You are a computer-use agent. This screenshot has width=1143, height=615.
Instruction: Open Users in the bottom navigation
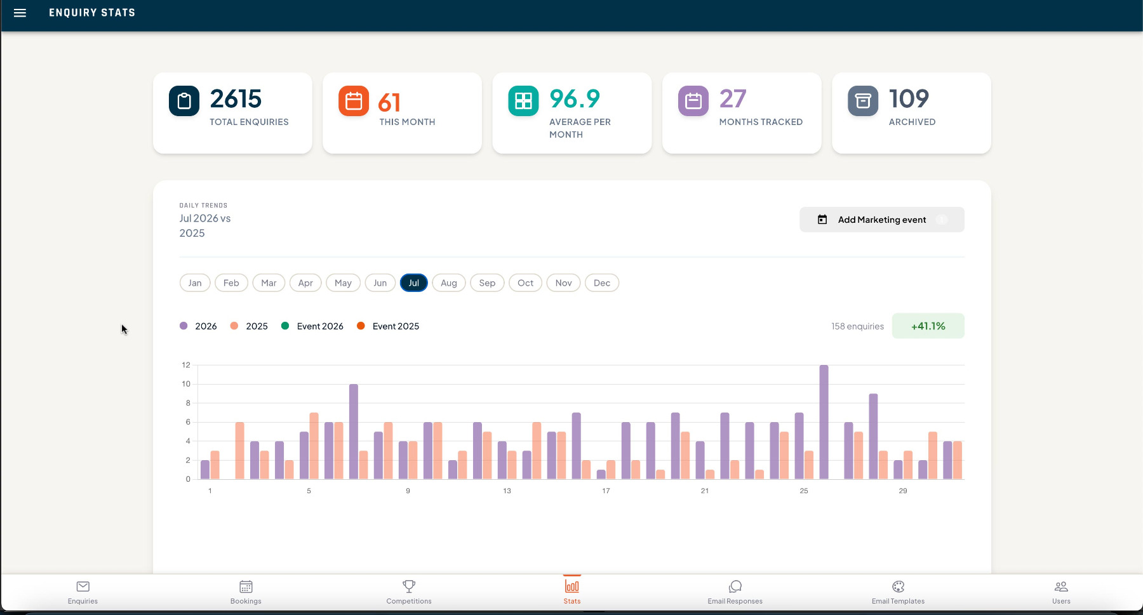point(1061,592)
